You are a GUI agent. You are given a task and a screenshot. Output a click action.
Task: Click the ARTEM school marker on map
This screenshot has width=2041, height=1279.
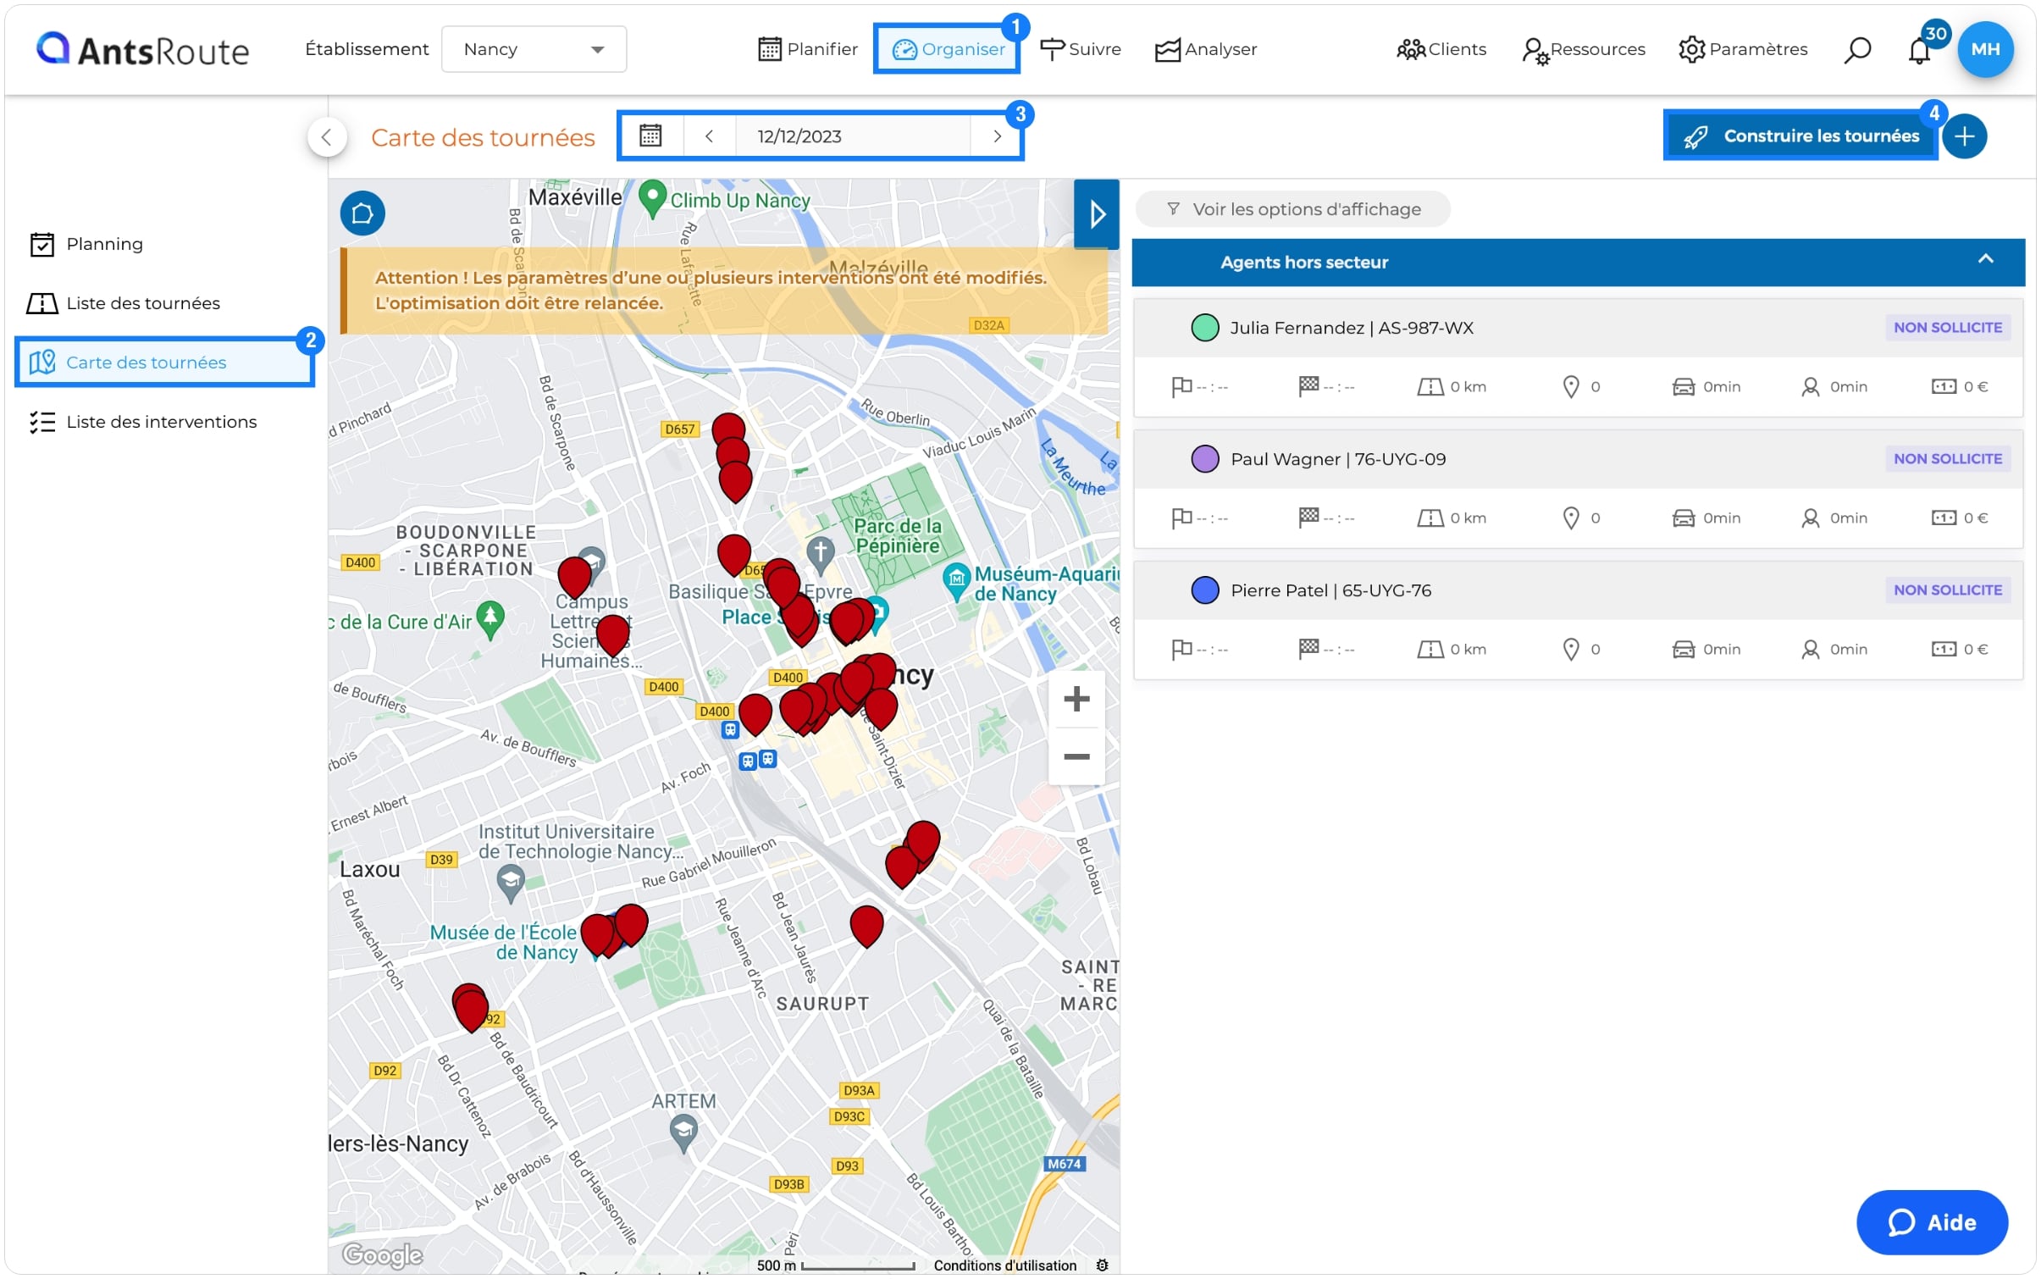click(683, 1132)
